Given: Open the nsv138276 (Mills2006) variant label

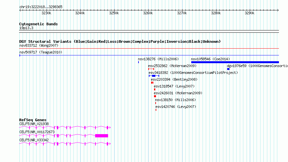Looking at the screenshot, I should pyautogui.click(x=158, y=59).
